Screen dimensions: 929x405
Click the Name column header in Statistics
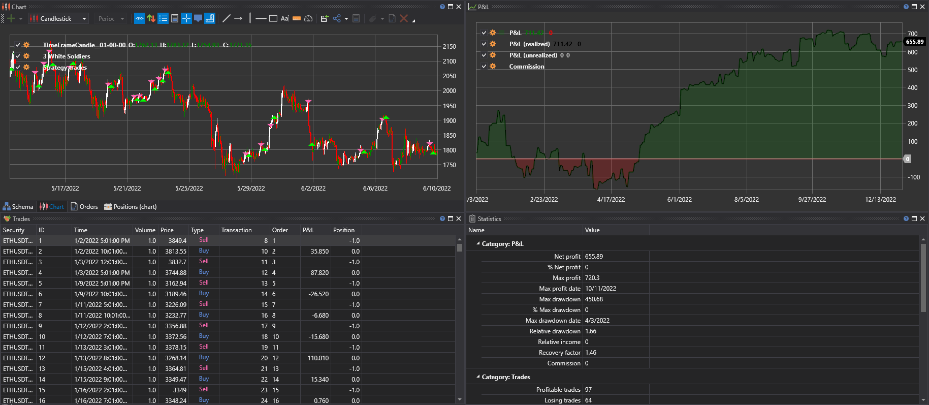524,230
